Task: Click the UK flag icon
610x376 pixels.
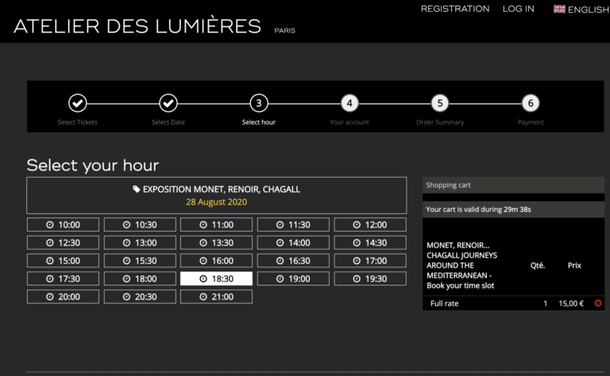Action: 559,9
